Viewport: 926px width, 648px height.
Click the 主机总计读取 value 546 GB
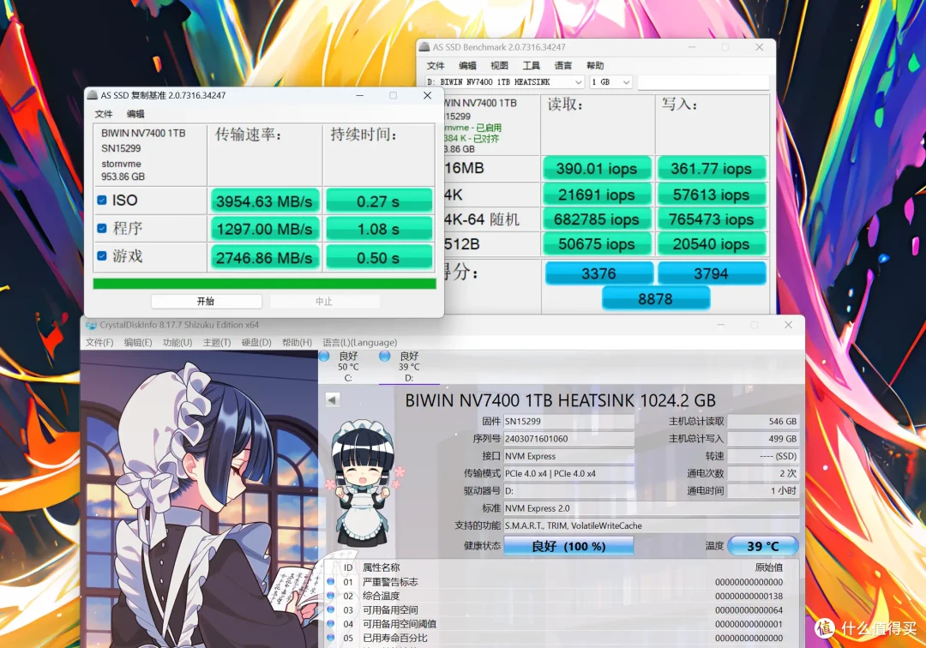pos(763,422)
